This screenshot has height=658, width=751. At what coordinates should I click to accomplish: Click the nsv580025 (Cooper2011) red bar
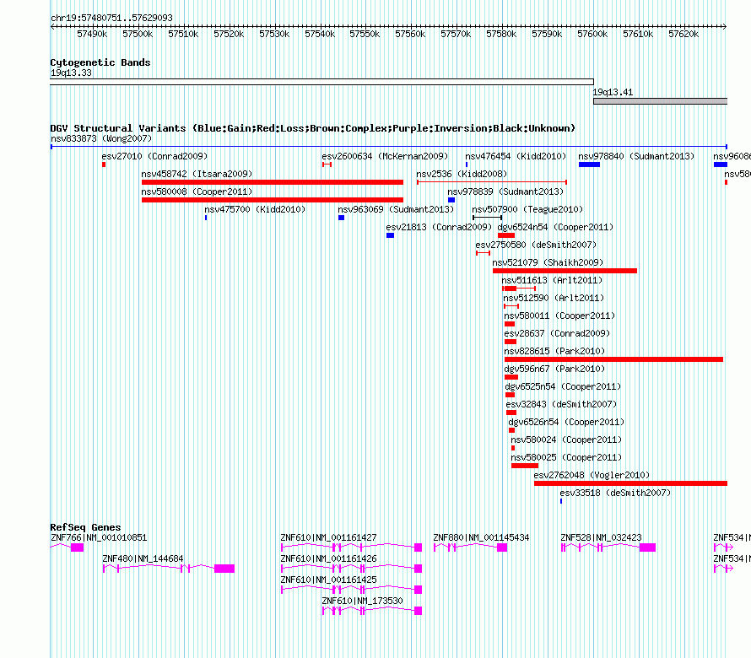[525, 466]
